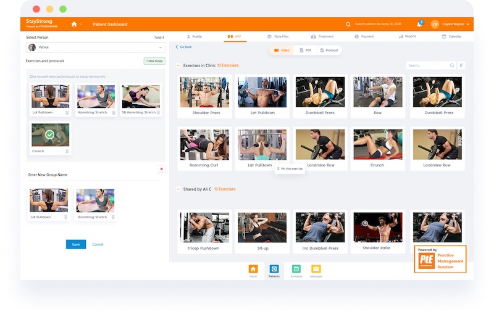Image resolution: width=494 pixels, height=317 pixels.
Task: Toggle the green checkmark on the Crunch exercise
Action: (x=49, y=134)
